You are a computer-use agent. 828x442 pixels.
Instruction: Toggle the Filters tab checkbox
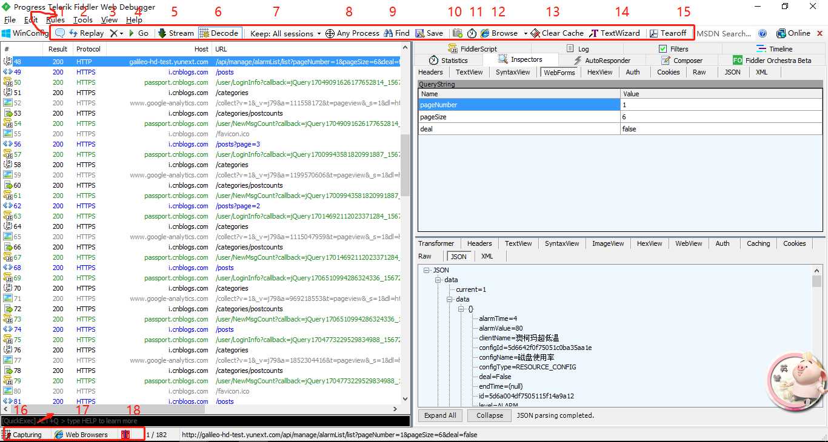(663, 49)
